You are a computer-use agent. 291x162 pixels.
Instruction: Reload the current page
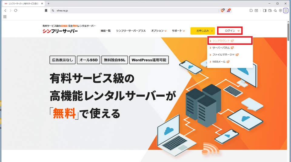[16, 10]
